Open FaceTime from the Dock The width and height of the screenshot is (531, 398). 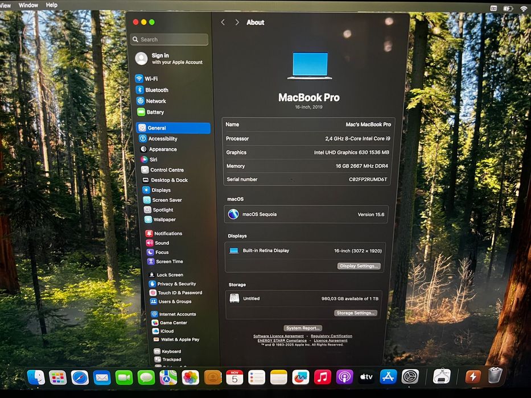pos(124,378)
